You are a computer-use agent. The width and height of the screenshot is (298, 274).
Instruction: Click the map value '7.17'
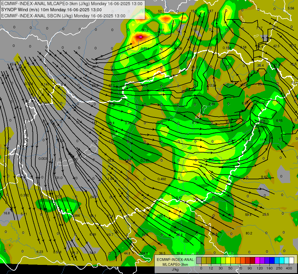(x=259, y=28)
